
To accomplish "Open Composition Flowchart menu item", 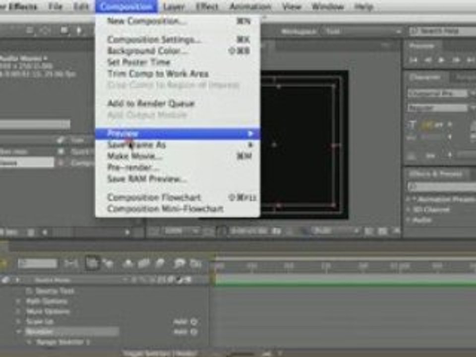I will [x=178, y=198].
